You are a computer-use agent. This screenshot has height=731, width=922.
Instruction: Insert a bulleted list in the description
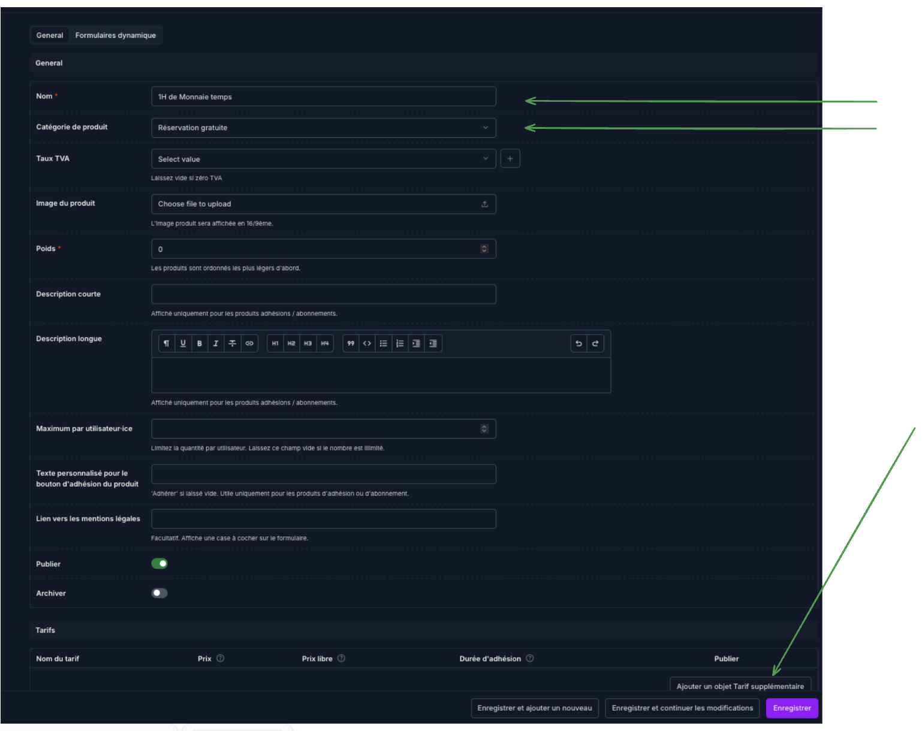[x=383, y=343]
